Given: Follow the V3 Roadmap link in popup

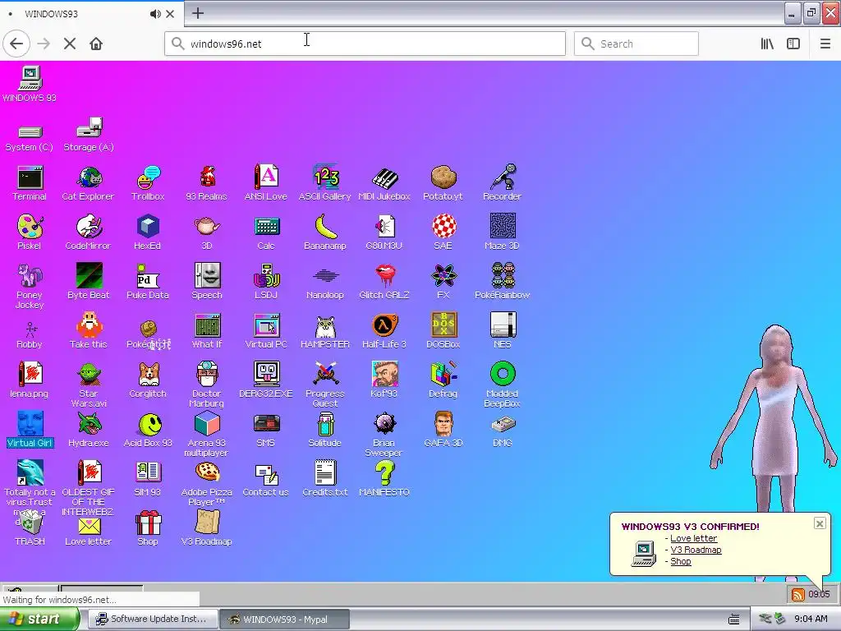Looking at the screenshot, I should [696, 550].
